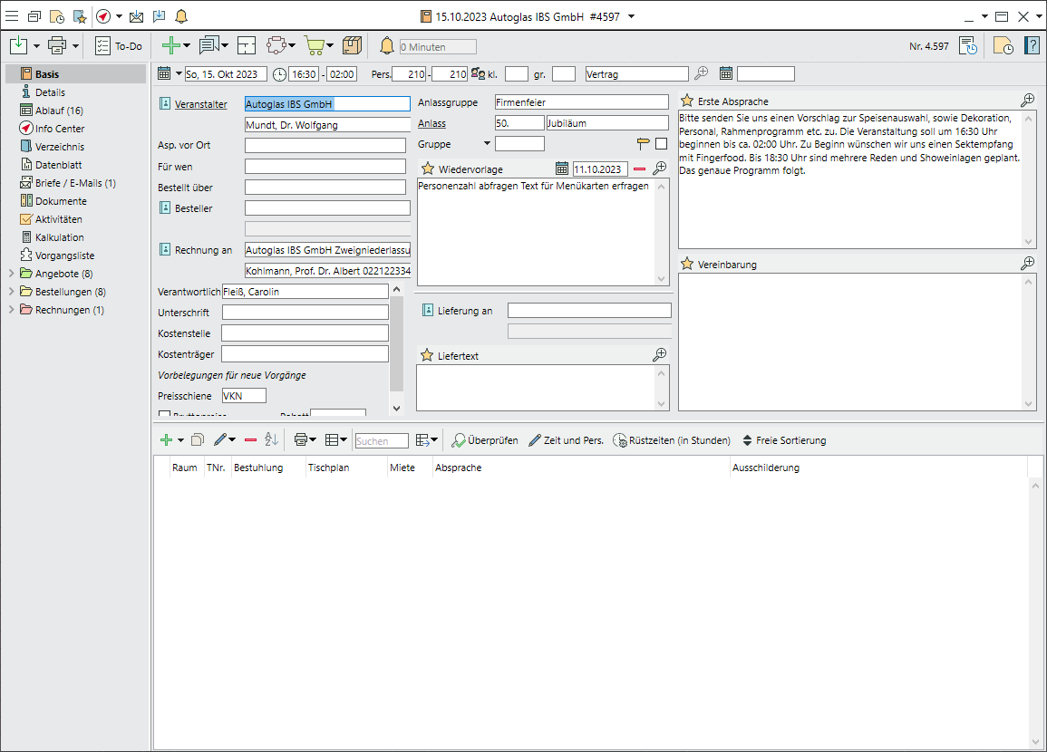Click the red minus icon beside Wiedervorlage date

pyautogui.click(x=640, y=169)
